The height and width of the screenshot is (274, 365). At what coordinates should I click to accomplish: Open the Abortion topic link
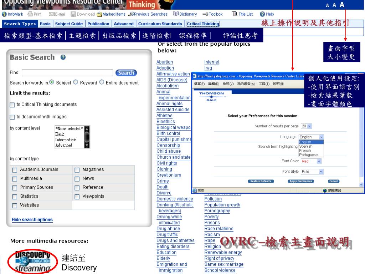click(x=165, y=62)
